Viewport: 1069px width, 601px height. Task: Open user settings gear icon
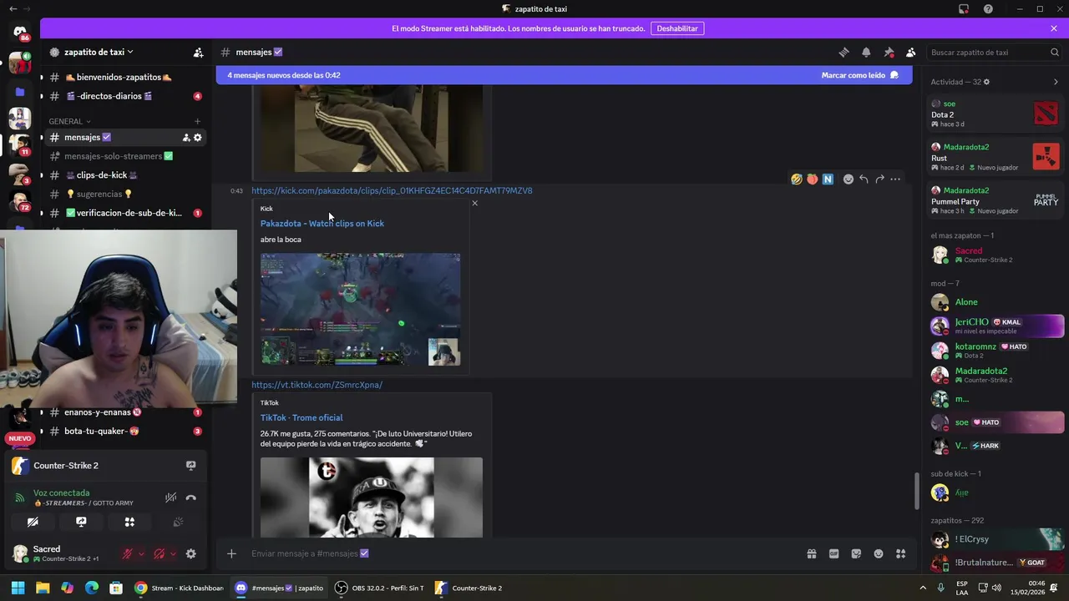[190, 553]
